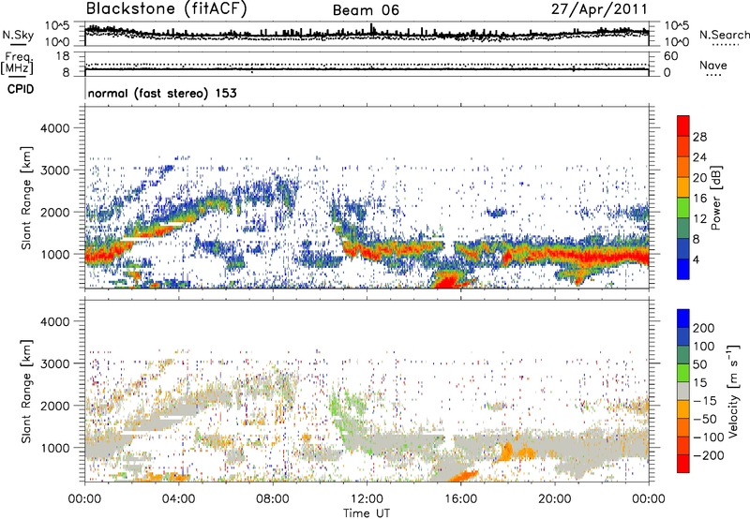Image resolution: width=750 pixels, height=519 pixels.
Task: Select the '20:00' time axis label
Action: tap(555, 499)
